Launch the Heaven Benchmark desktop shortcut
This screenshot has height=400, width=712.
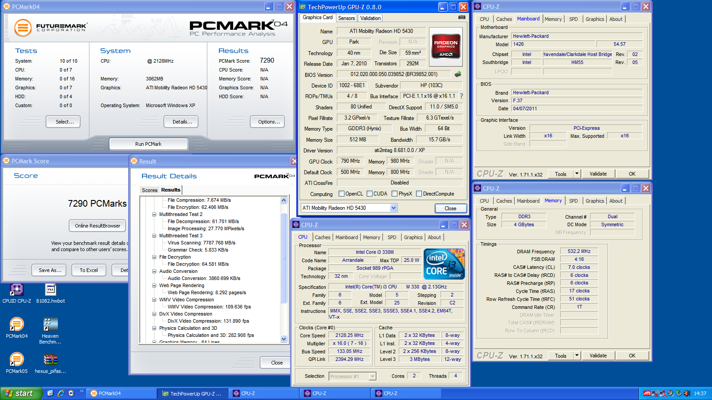[x=50, y=331]
